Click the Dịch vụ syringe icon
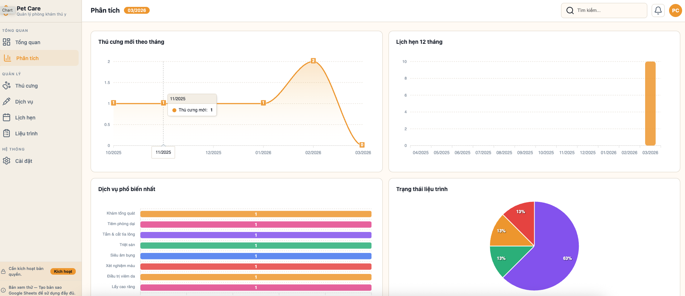Screen dimensions: 685x296 pos(7,102)
